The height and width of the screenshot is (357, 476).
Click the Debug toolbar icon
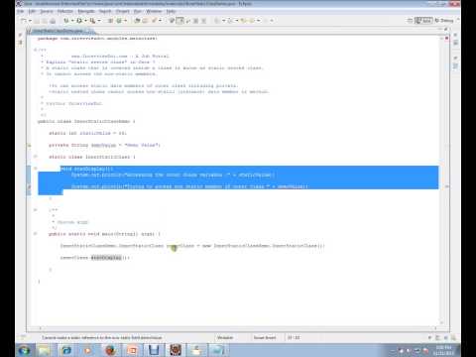pyautogui.click(x=66, y=21)
